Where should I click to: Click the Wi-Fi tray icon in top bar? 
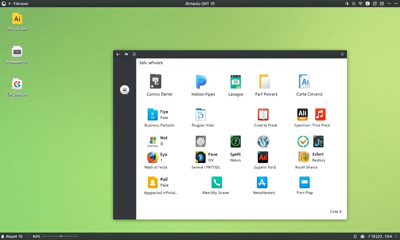click(x=360, y=4)
